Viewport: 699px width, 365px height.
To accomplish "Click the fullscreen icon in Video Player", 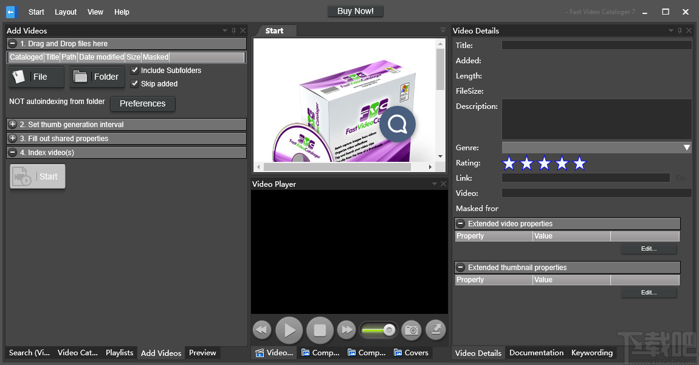I will point(435,330).
